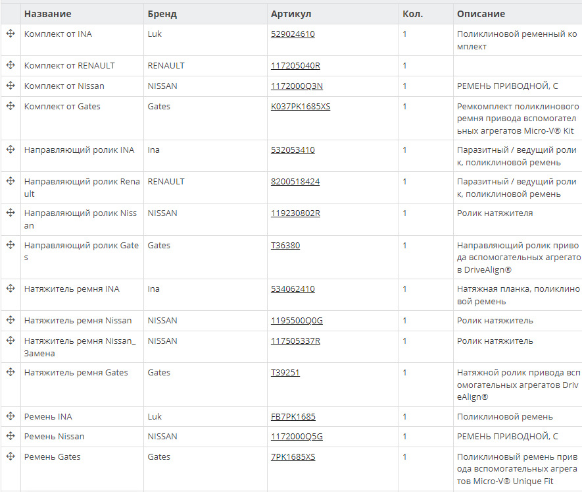The width and height of the screenshot is (582, 492).
Task: Click the Артикул column header
Action: click(x=291, y=14)
